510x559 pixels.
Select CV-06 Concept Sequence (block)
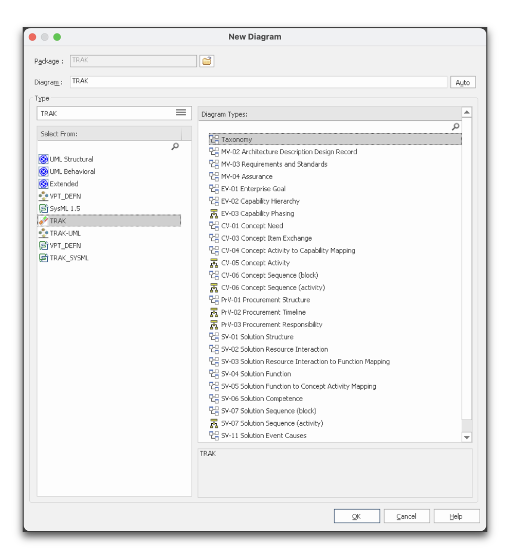(269, 275)
